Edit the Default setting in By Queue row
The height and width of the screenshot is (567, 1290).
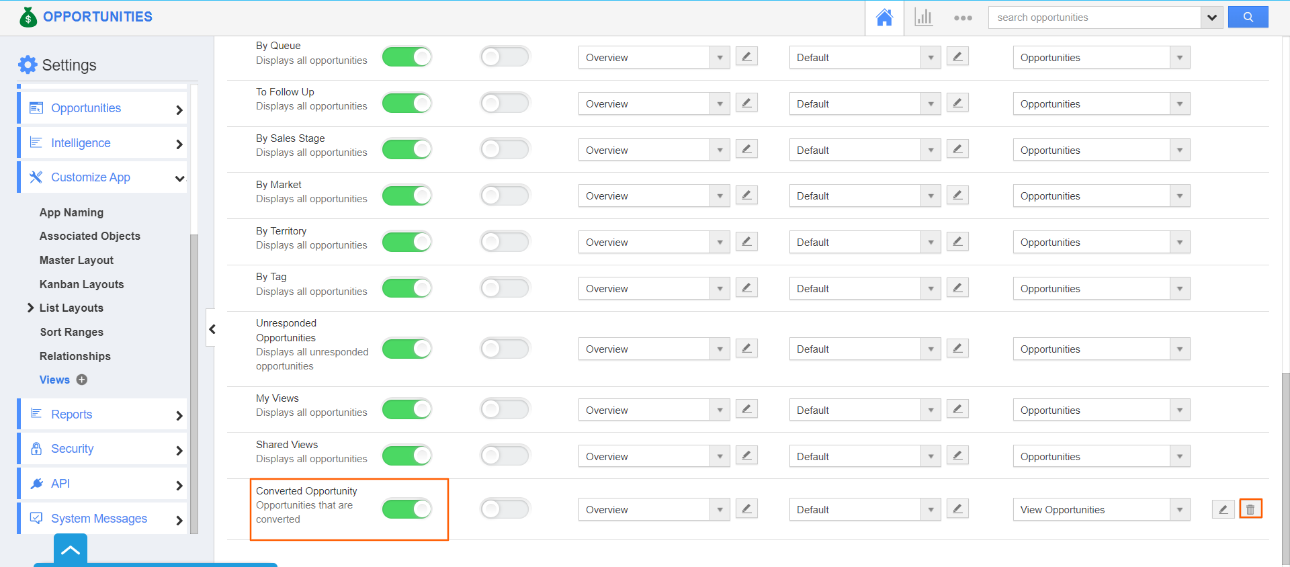coord(957,56)
